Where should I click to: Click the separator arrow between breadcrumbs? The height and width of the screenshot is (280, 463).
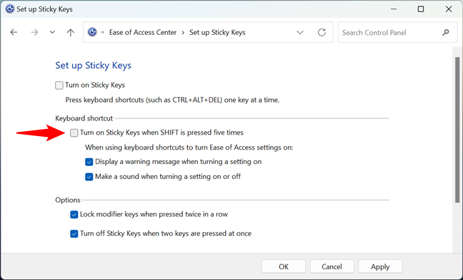pos(183,32)
